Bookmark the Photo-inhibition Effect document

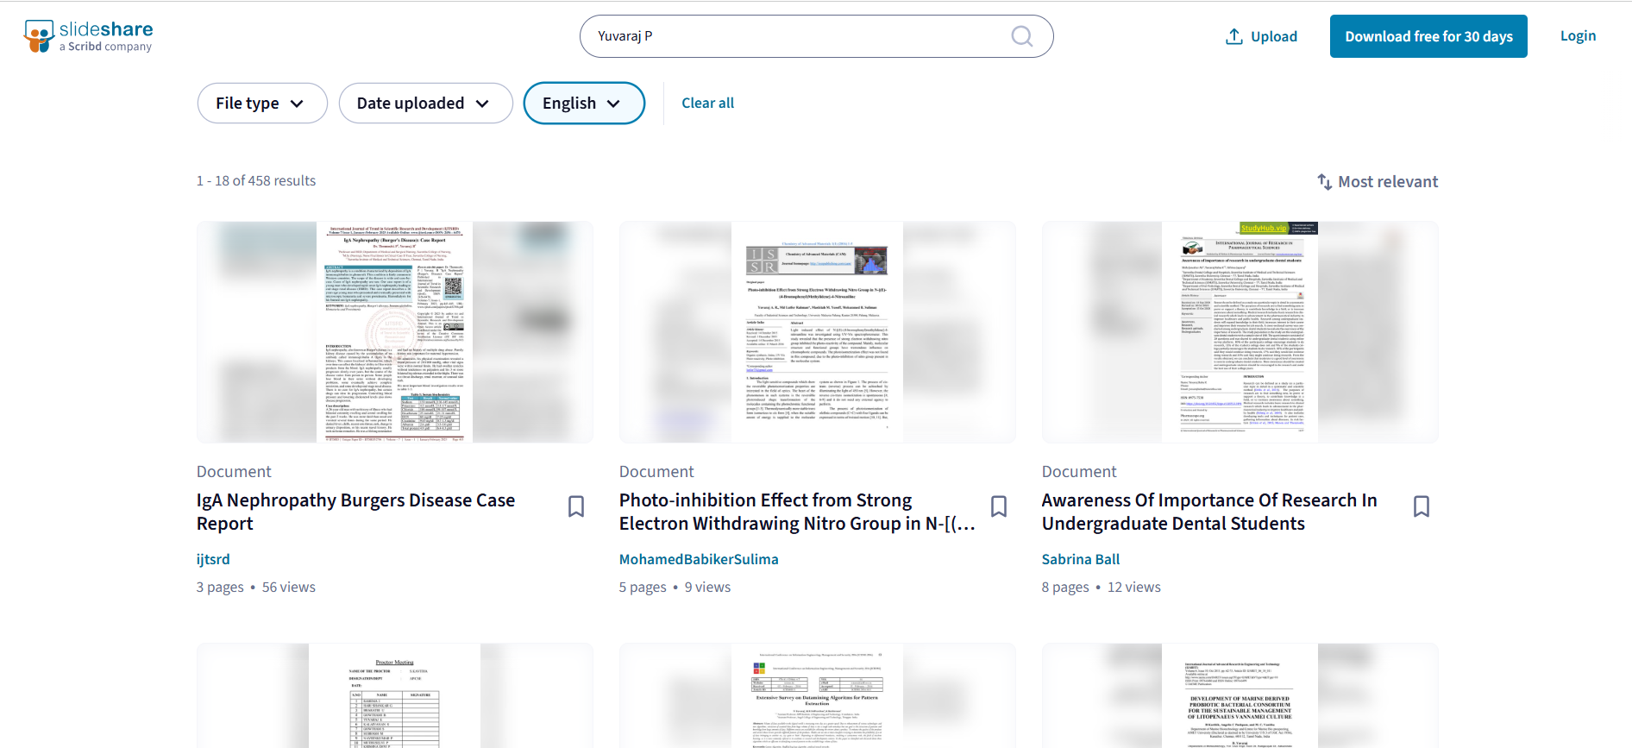999,506
